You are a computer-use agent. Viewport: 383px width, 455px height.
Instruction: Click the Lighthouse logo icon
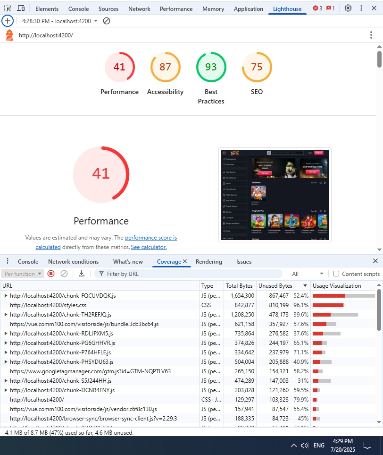pyautogui.click(x=9, y=35)
